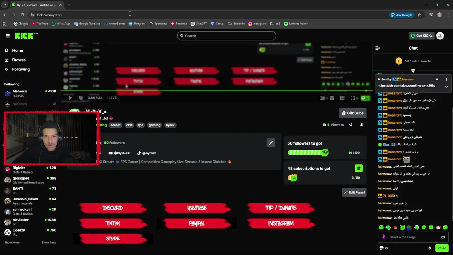Open clip creation icon in player

click(332, 98)
